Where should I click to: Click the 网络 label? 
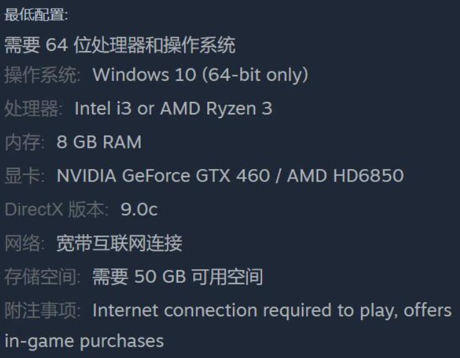pyautogui.click(x=24, y=243)
